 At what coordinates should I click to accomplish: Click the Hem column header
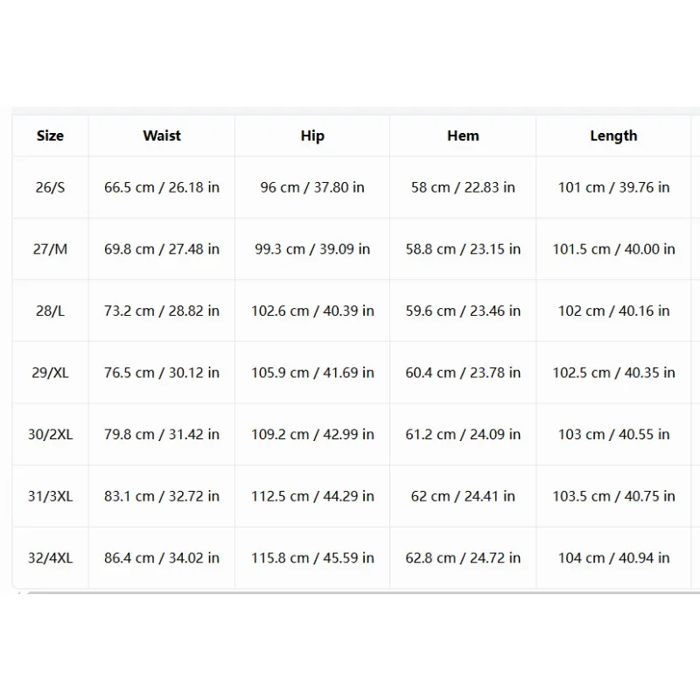(463, 136)
